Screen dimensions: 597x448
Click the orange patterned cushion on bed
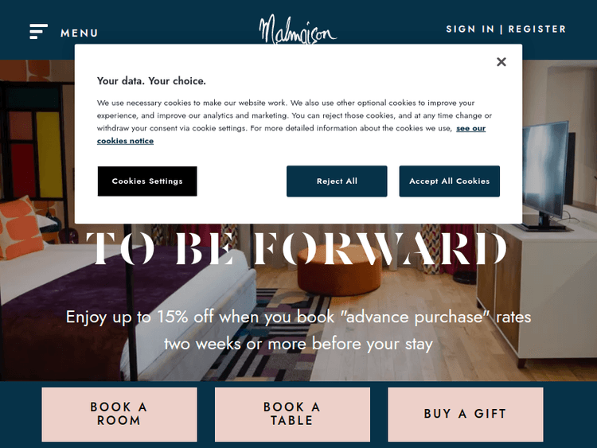point(20,227)
